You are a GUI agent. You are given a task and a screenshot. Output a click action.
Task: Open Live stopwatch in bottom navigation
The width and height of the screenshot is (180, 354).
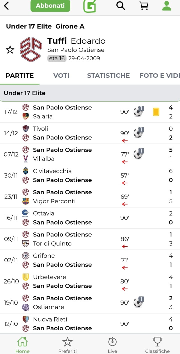112,344
